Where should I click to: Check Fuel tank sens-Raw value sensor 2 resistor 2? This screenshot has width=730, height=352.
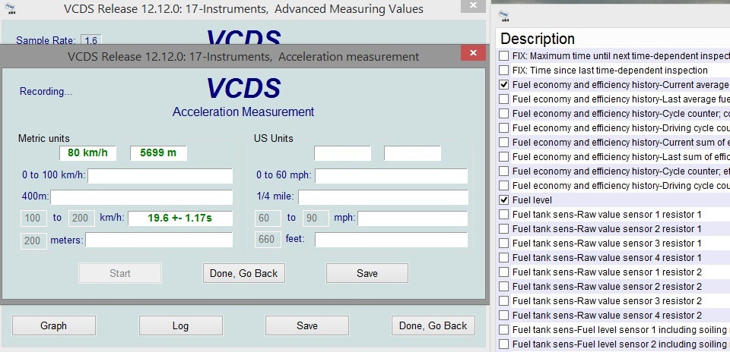503,287
